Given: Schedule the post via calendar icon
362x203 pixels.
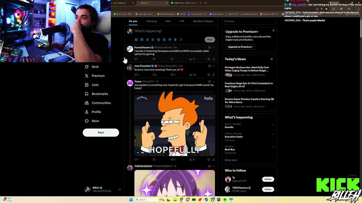Looking at the screenshot, I should tap(164, 40).
